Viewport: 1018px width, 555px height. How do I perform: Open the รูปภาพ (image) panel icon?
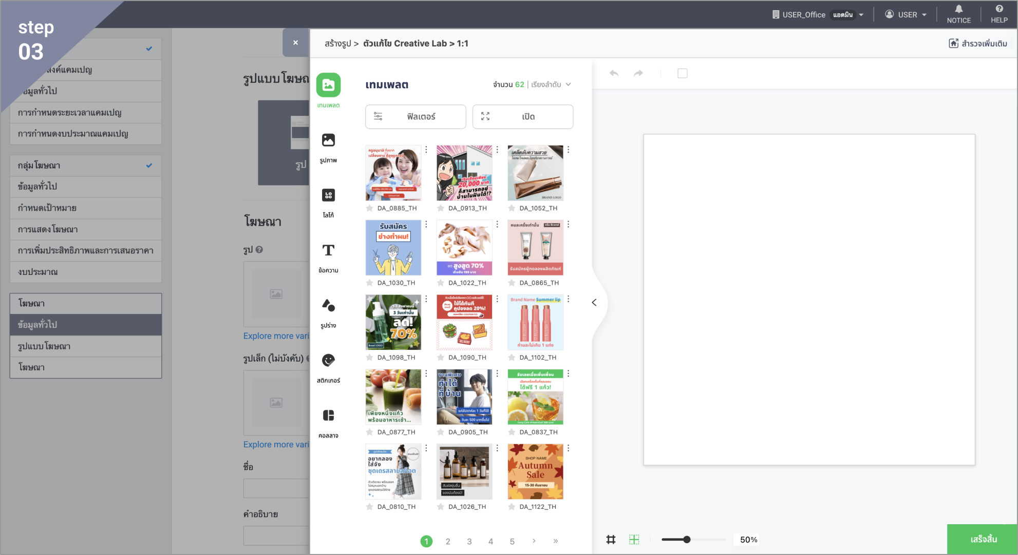(x=328, y=141)
